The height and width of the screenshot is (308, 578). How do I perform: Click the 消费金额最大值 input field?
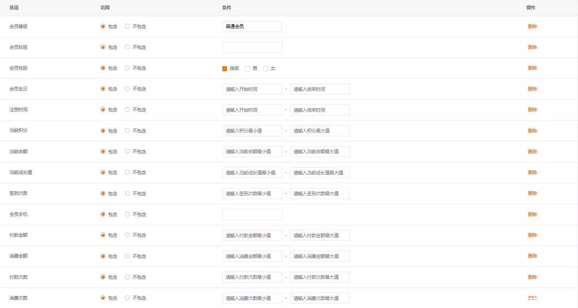coord(319,256)
